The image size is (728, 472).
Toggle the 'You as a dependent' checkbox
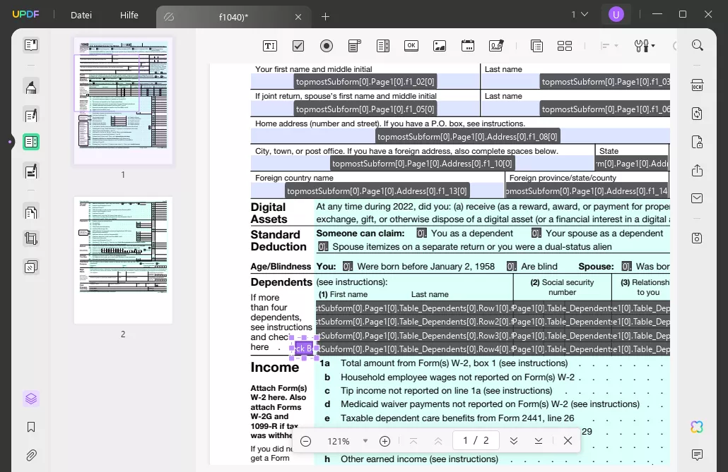click(421, 234)
